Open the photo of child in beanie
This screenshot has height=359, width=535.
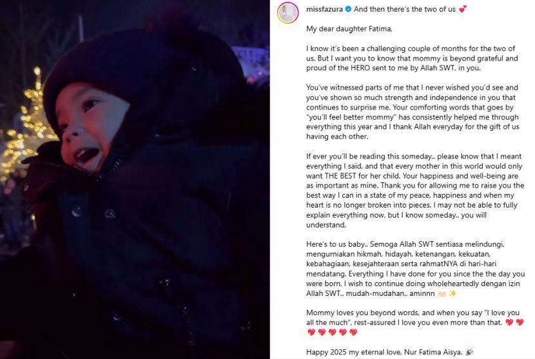point(135,179)
